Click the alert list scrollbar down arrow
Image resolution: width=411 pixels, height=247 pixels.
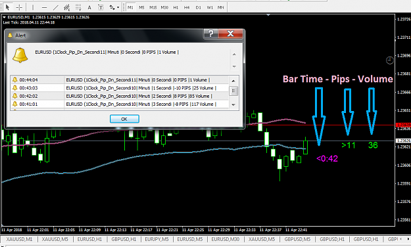(x=233, y=104)
